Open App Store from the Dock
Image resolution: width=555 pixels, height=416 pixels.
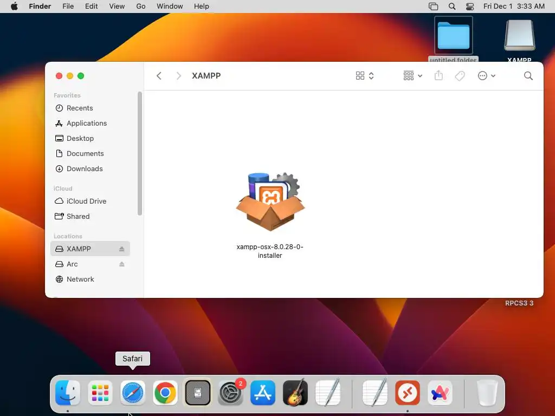click(x=263, y=393)
